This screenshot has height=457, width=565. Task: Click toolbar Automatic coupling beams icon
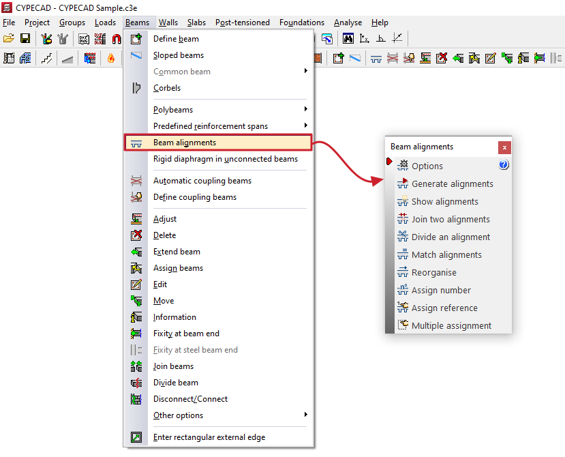tap(393, 58)
